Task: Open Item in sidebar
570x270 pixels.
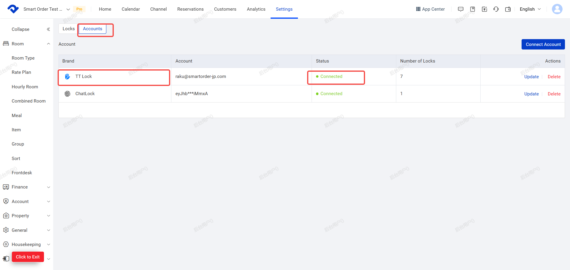Action: pyautogui.click(x=16, y=130)
